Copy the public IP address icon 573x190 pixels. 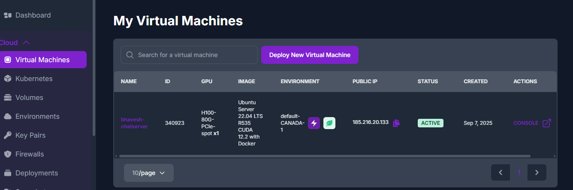[396, 123]
